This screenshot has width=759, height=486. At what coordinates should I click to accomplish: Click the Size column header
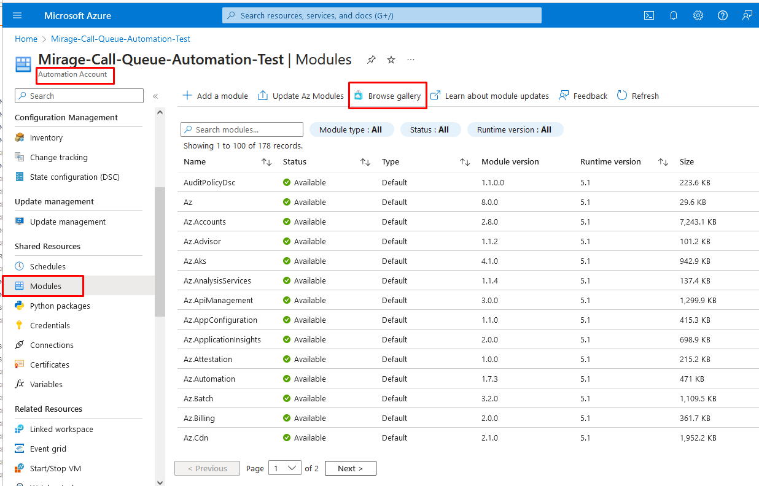pyautogui.click(x=687, y=162)
